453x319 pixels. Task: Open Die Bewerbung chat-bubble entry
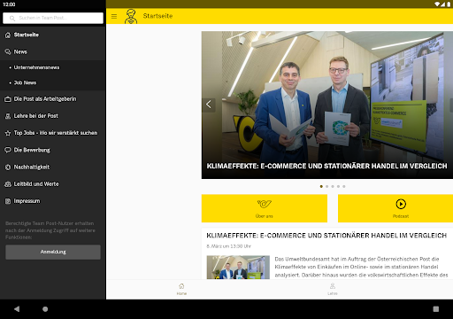[x=53, y=150]
